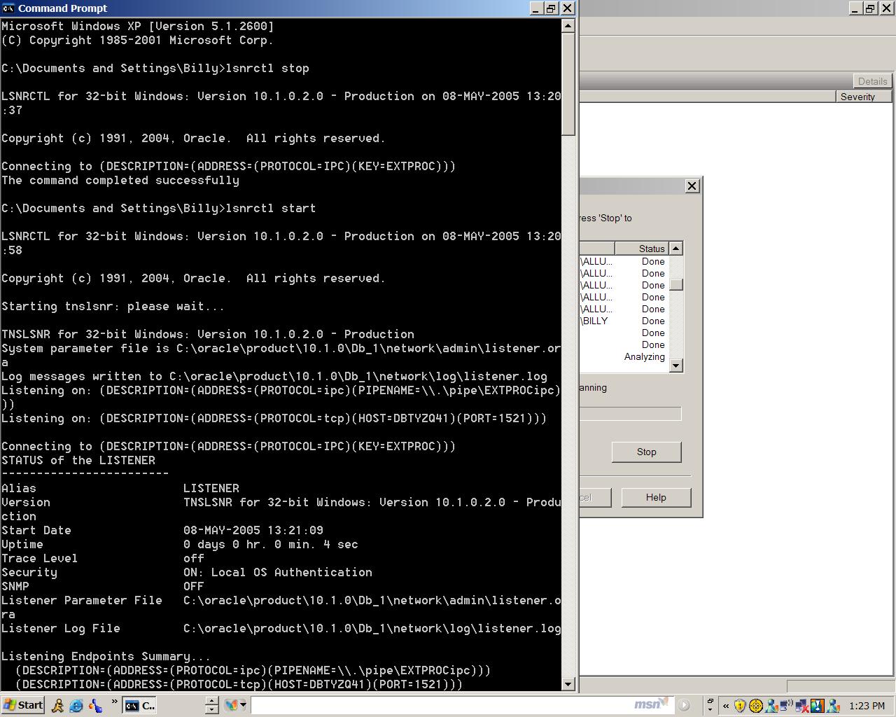
Task: Switch to Command Prompt taskbar item
Action: 141,706
